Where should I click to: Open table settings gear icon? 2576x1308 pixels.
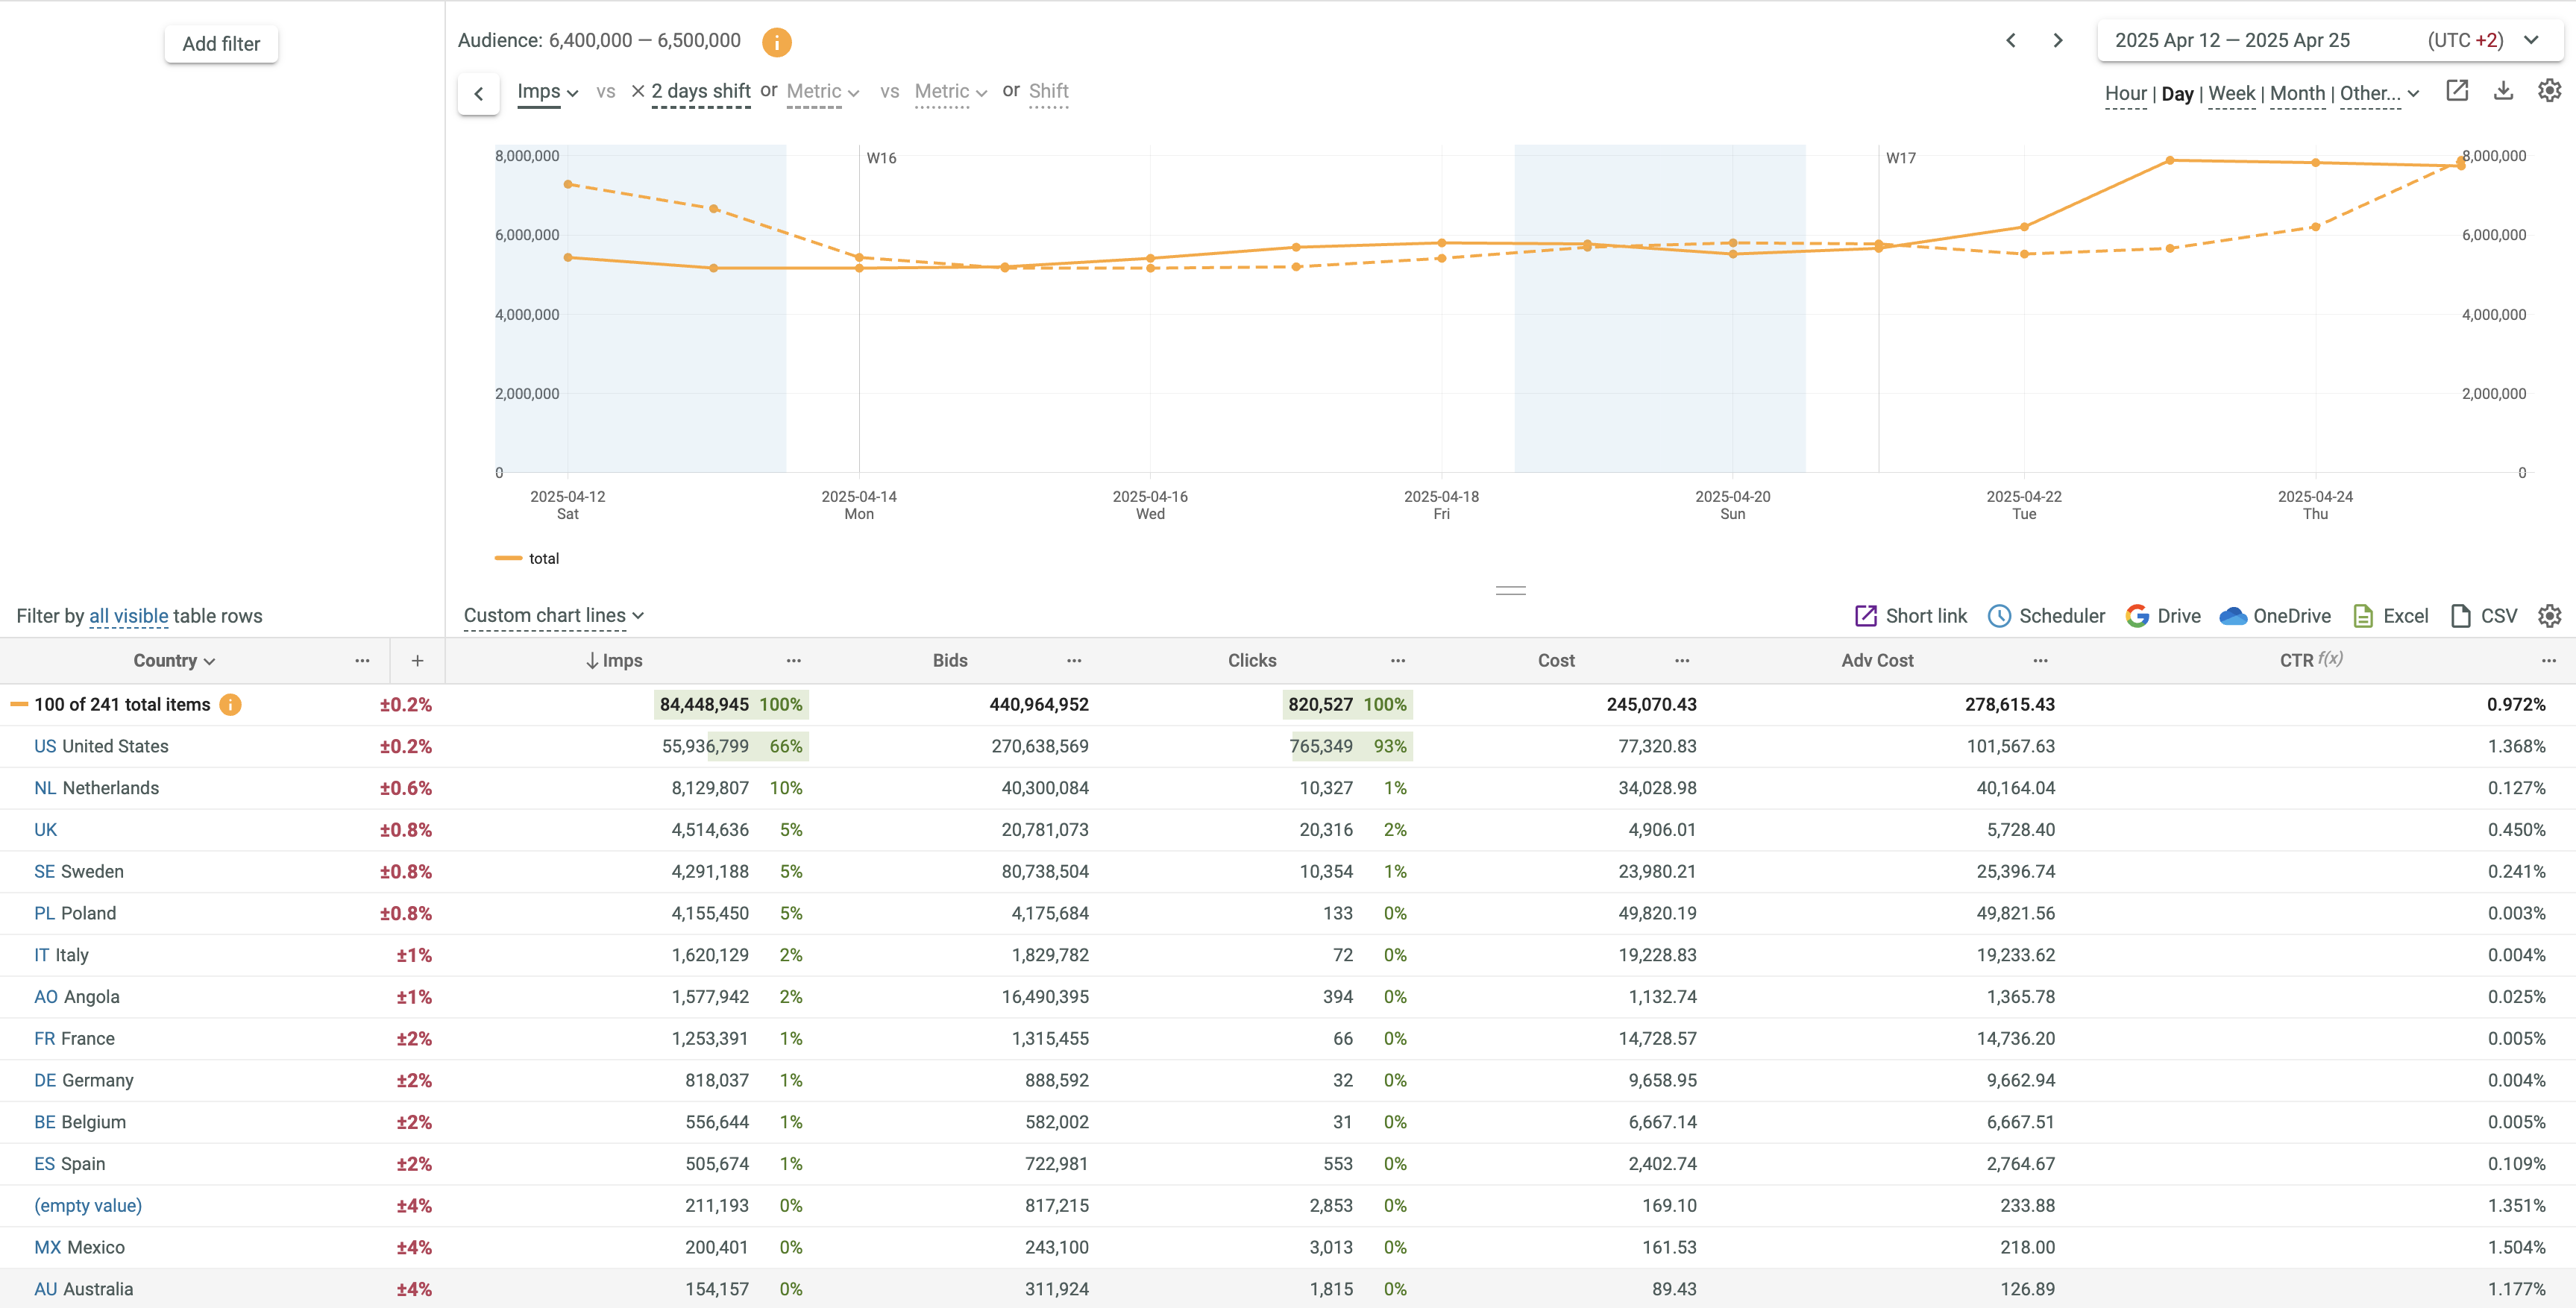click(2549, 616)
